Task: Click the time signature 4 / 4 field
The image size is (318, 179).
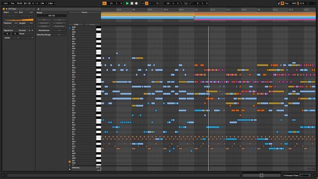Action: point(35,3)
